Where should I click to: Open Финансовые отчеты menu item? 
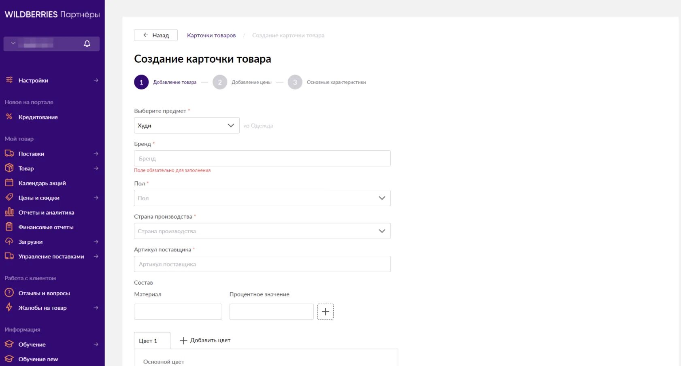tap(46, 227)
